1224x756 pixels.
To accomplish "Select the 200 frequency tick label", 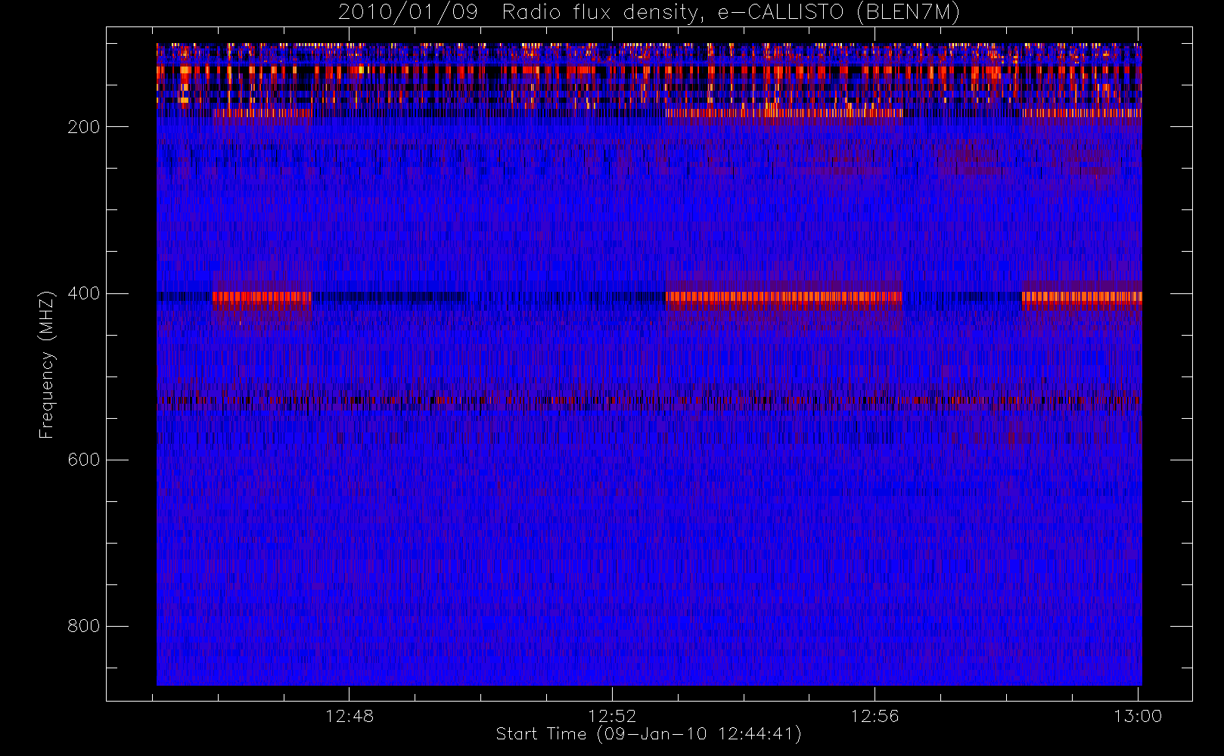I will point(84,127).
